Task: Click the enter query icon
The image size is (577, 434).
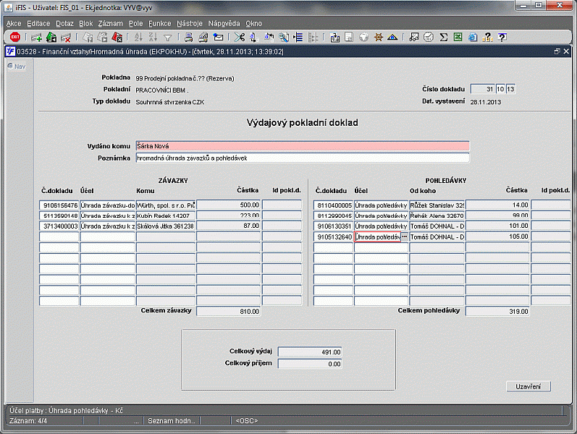Action: point(88,37)
